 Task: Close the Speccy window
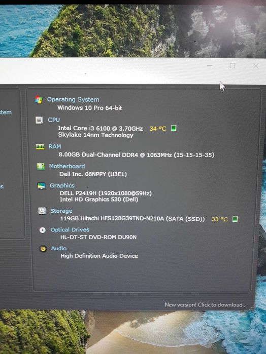(256, 66)
